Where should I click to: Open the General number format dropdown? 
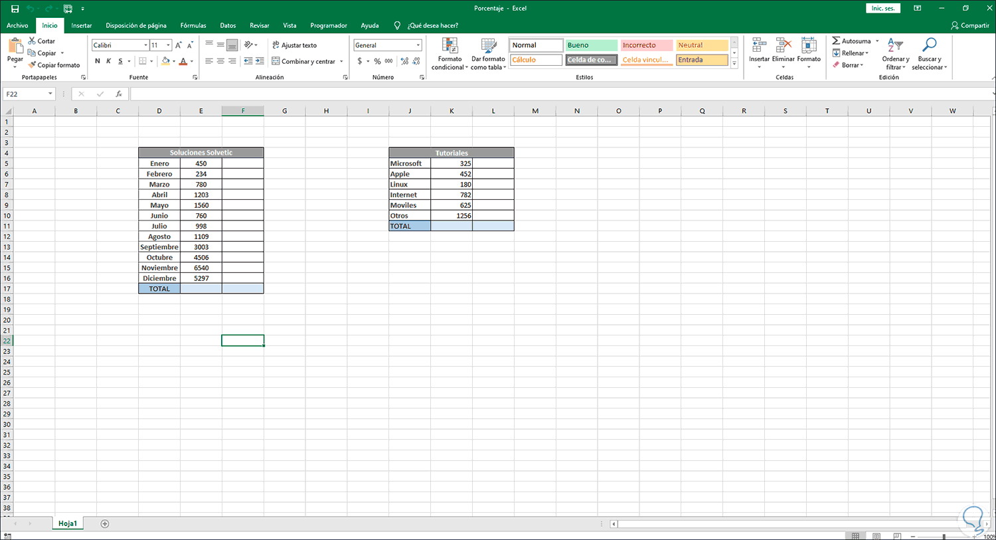(418, 45)
